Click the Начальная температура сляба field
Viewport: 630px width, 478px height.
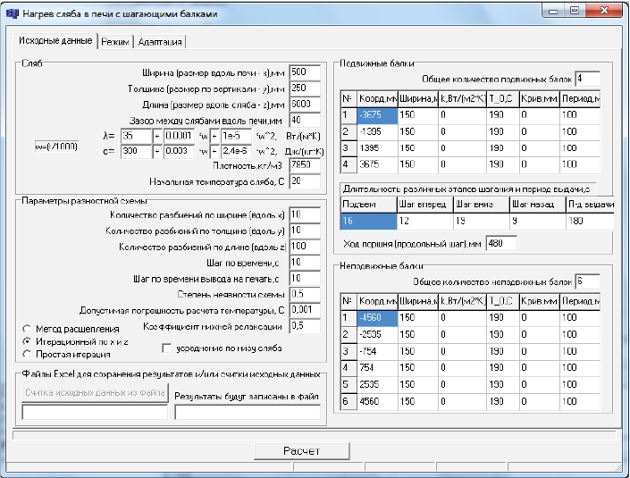pyautogui.click(x=304, y=181)
